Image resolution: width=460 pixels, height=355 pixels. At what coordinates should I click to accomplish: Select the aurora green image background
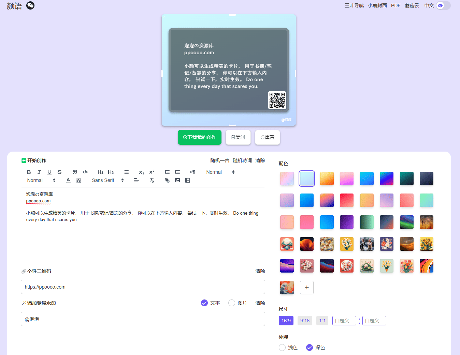[407, 222]
